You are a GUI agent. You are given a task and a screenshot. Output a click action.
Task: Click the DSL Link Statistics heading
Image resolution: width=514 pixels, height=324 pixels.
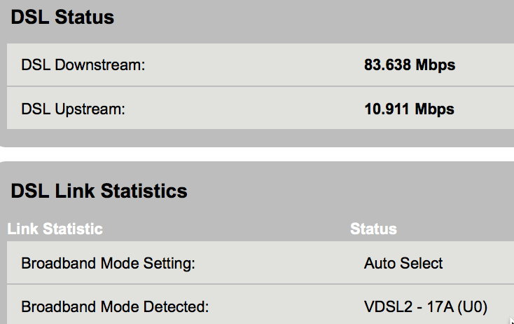pos(99,191)
